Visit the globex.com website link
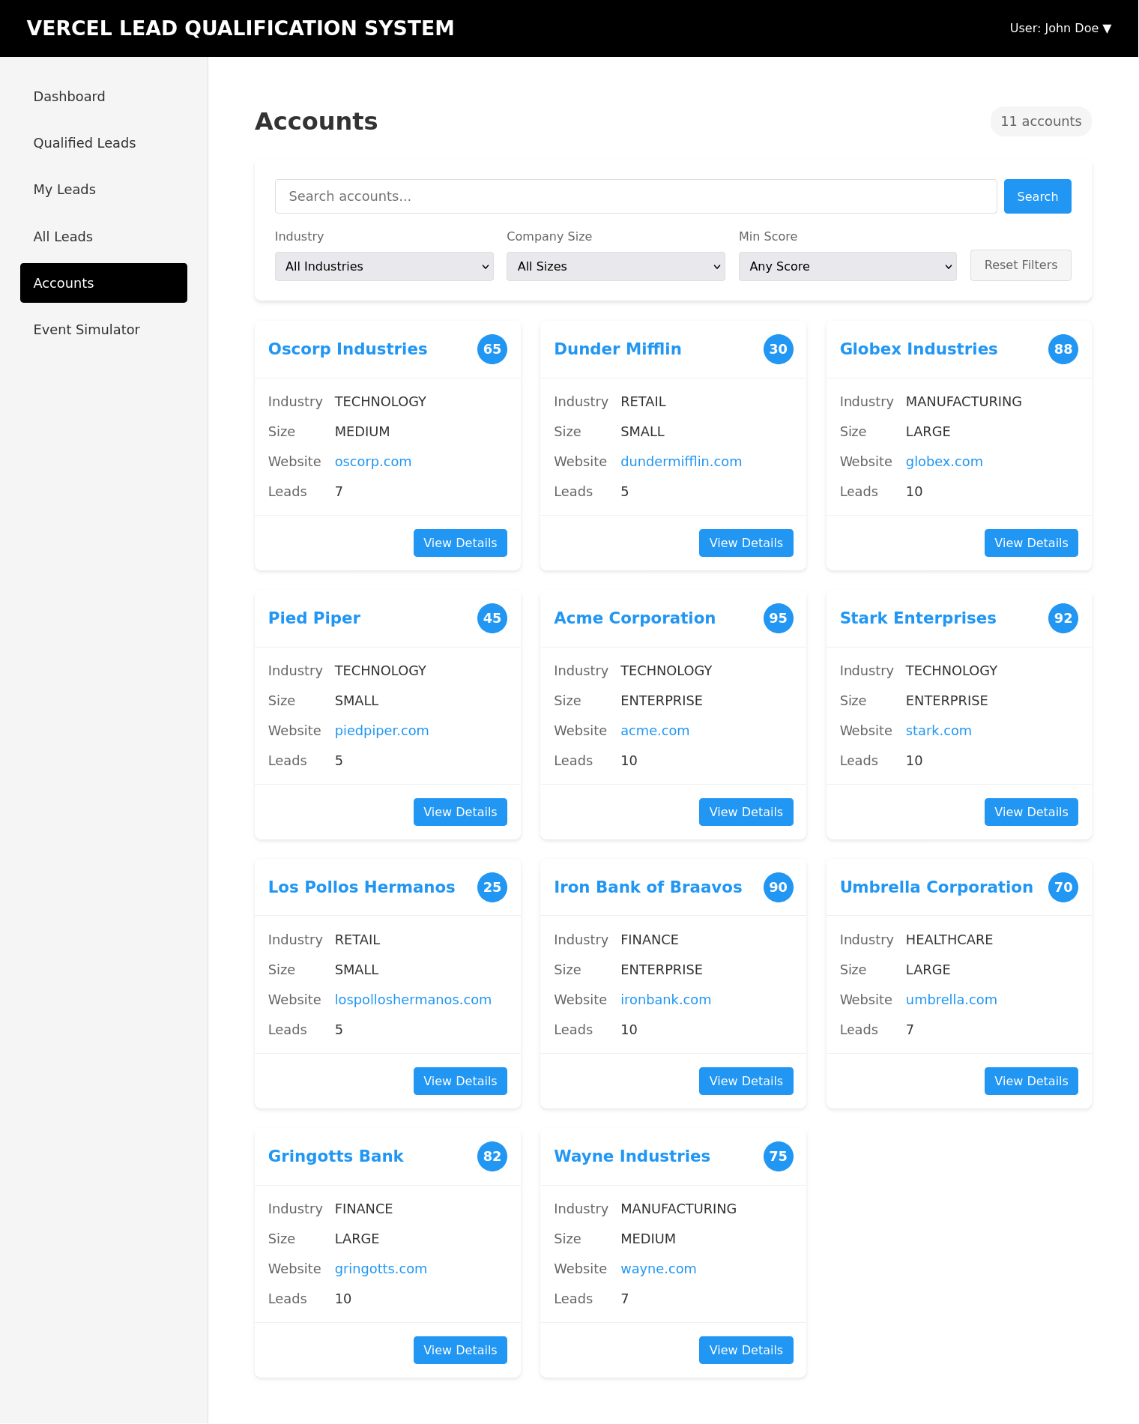The width and height of the screenshot is (1139, 1424). (x=944, y=462)
